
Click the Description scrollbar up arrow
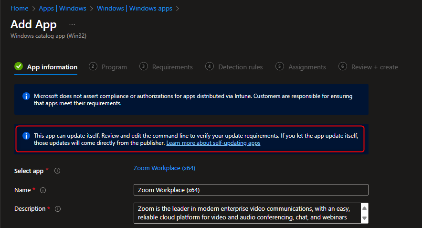[364, 208]
